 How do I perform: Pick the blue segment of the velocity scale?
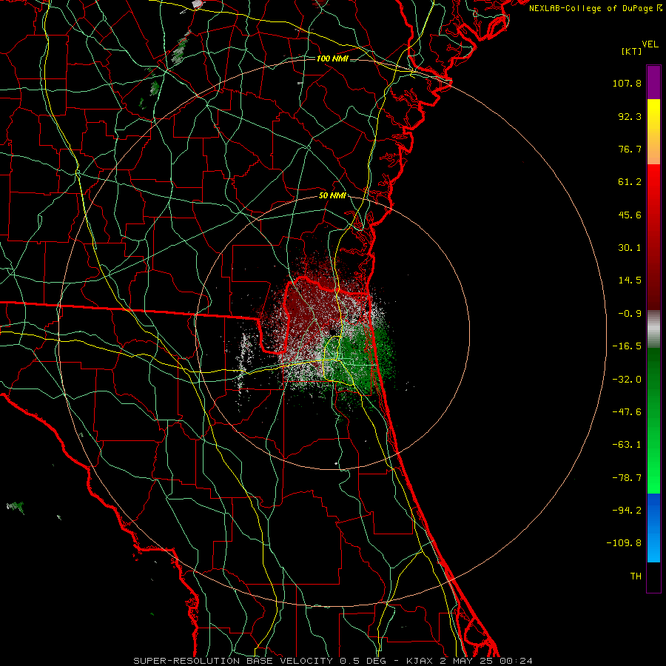click(653, 528)
